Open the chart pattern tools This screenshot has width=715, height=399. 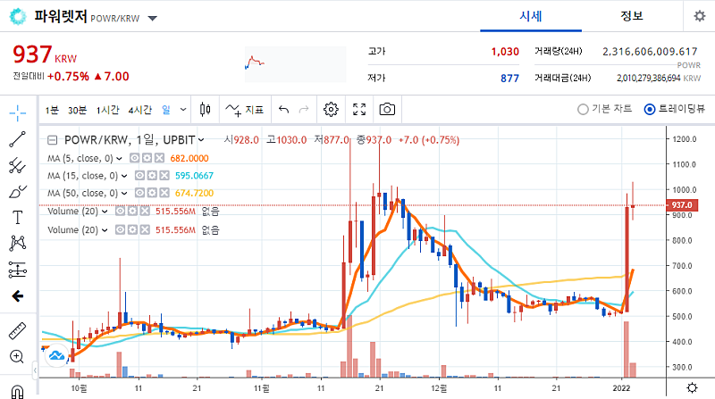pos(17,243)
